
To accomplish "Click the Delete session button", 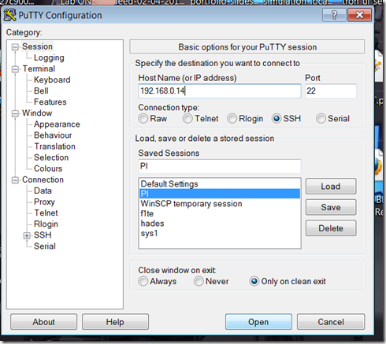I will [x=331, y=228].
